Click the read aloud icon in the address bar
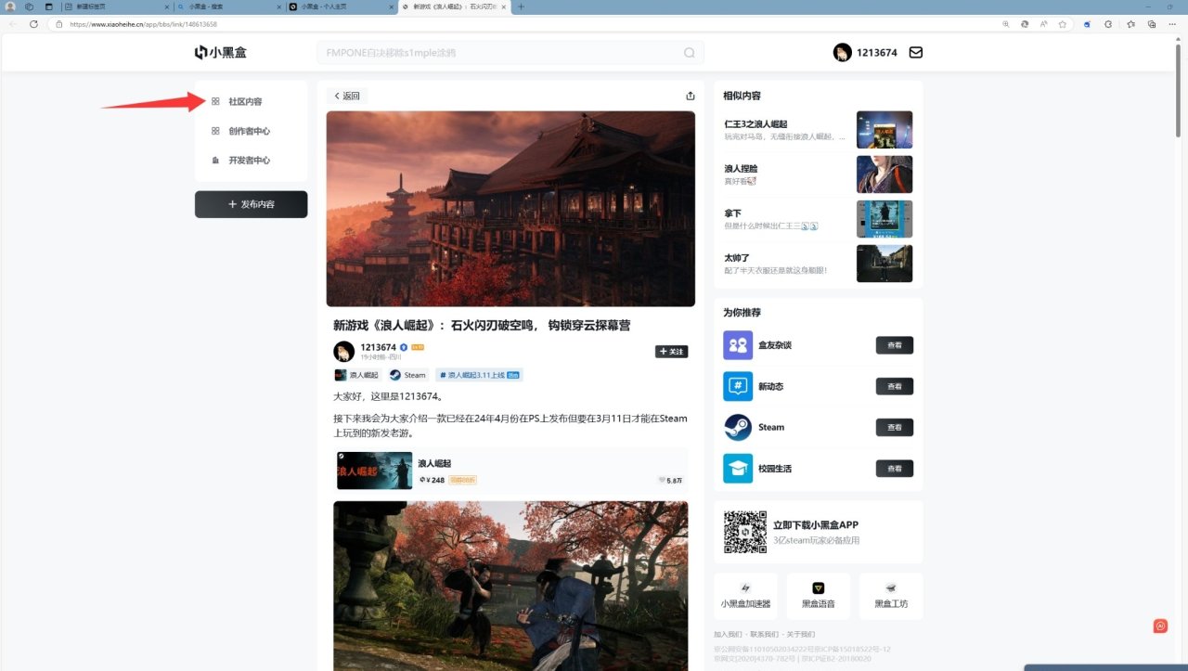 coord(1043,23)
